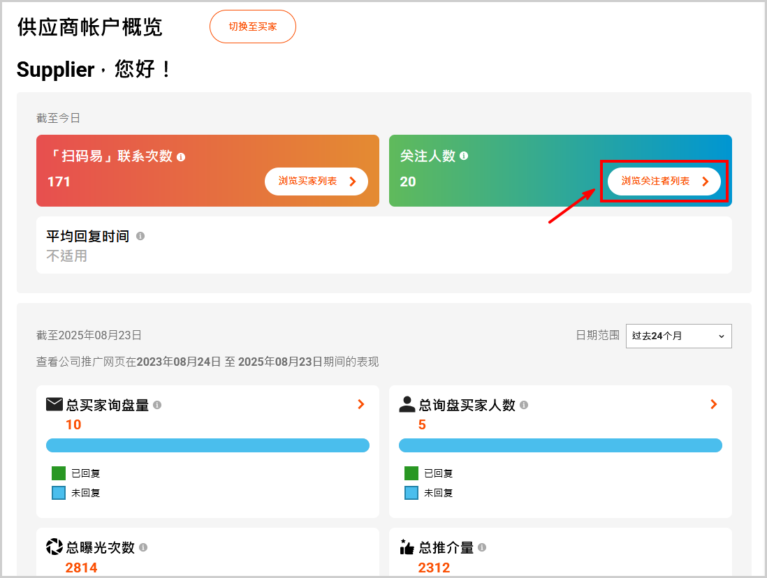
Task: Click the 不适用 reply time value
Action: tap(67, 256)
